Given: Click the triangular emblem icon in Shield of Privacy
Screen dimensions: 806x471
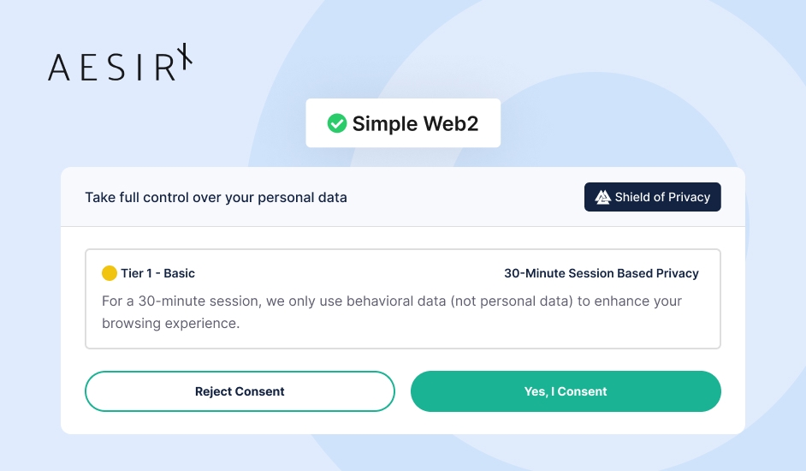Looking at the screenshot, I should click(x=603, y=197).
